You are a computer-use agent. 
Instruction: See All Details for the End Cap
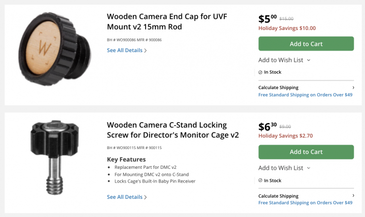coord(127,50)
